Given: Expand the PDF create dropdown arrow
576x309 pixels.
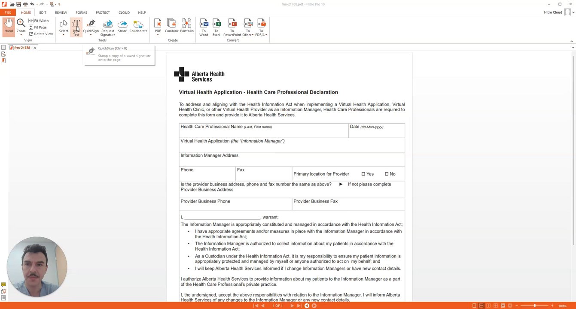Looking at the screenshot, I should click(158, 35).
